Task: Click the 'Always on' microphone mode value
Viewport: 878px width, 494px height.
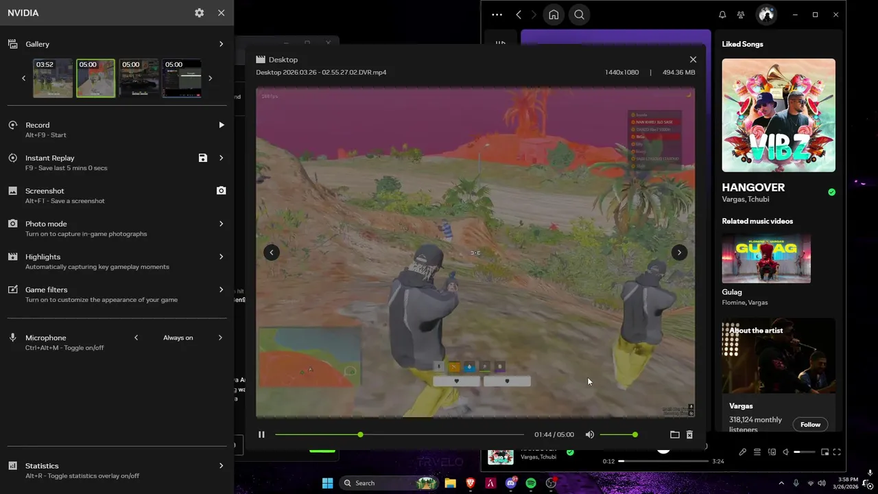Action: (x=178, y=338)
